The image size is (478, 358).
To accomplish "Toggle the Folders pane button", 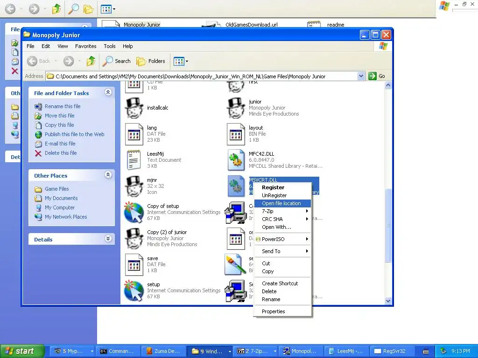I will pyautogui.click(x=151, y=61).
